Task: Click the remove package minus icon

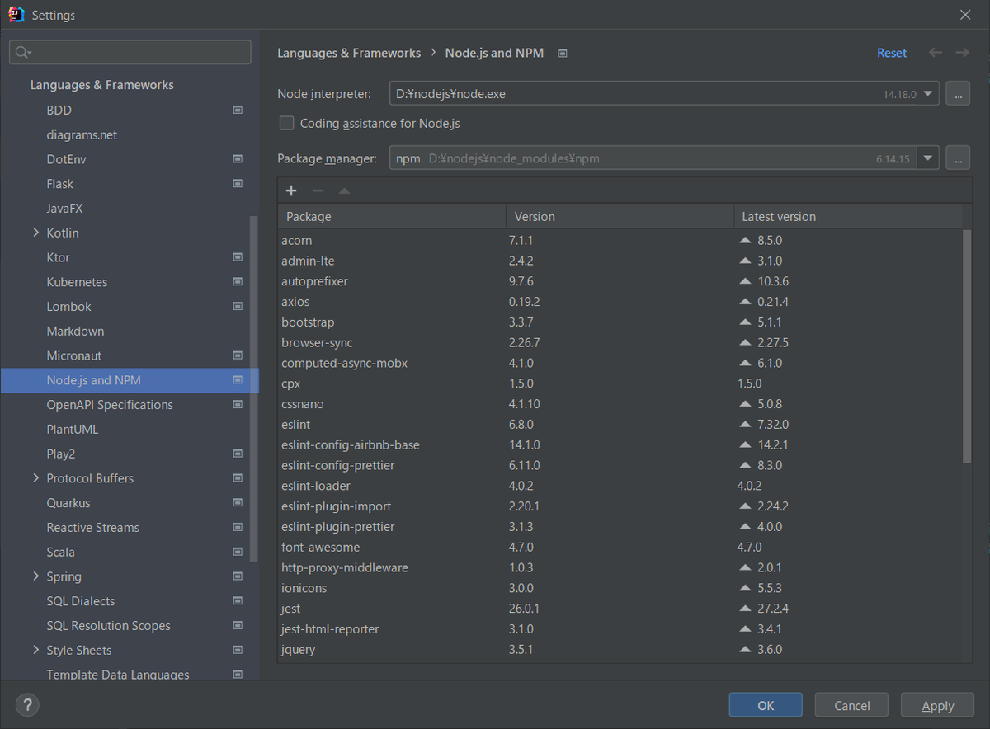Action: pos(318,191)
